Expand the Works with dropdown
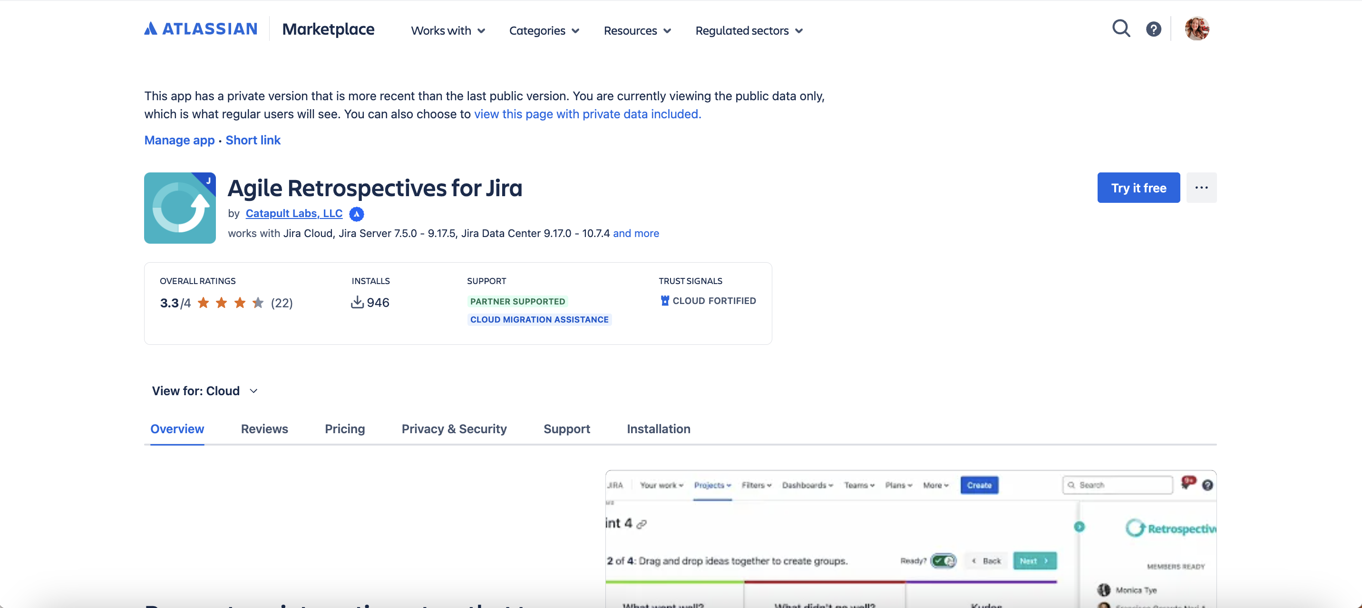Viewport: 1362px width, 608px height. click(448, 31)
